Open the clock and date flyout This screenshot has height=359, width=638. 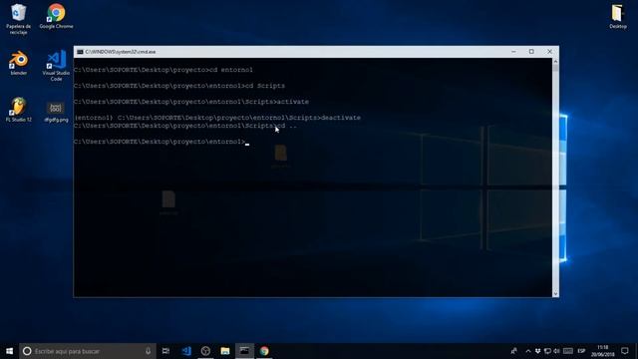[602, 351]
